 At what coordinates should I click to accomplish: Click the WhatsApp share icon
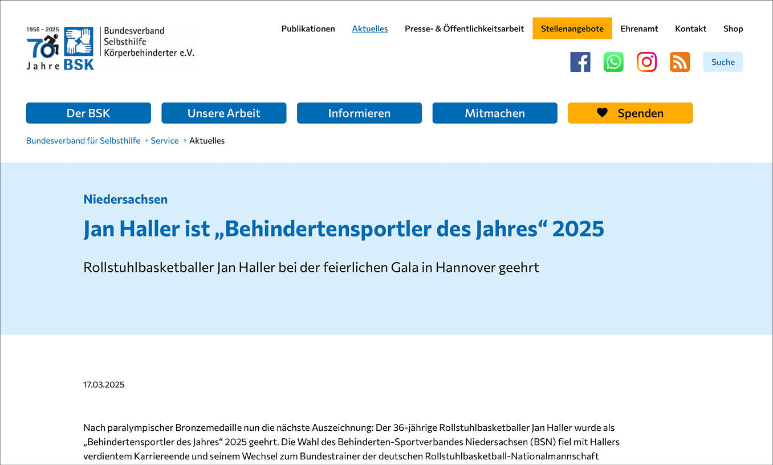click(x=613, y=62)
